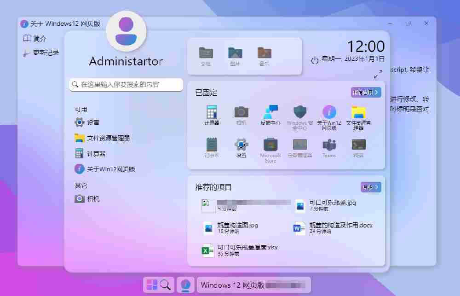Open Windows 安全中心 from pinned apps
The image size is (460, 296).
point(299,112)
